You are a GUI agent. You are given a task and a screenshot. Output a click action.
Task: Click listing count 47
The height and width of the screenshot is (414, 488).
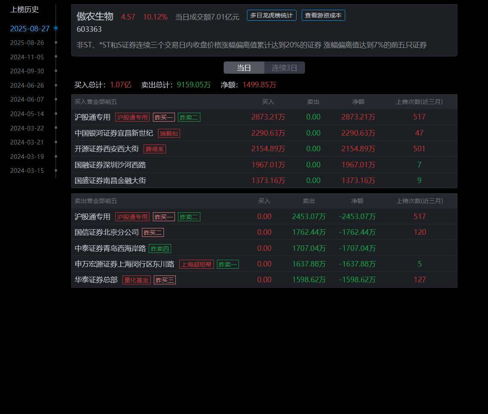(419, 133)
